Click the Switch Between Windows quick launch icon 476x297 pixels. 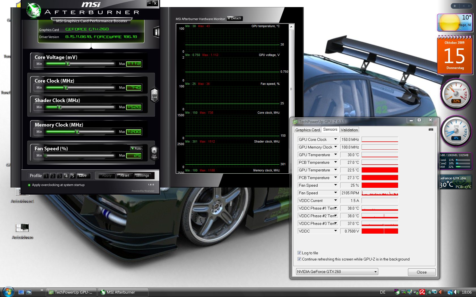(x=29, y=292)
